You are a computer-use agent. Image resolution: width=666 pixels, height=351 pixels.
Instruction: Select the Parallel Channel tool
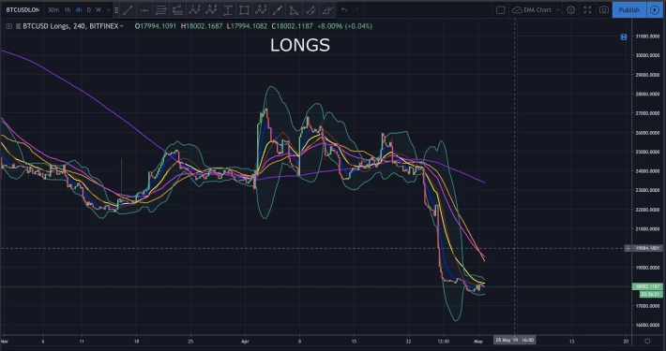click(x=161, y=10)
